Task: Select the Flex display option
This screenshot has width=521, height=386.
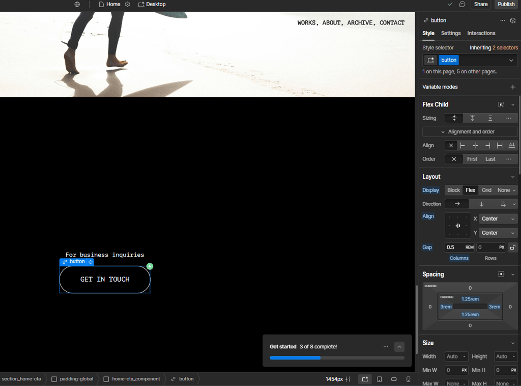Action: click(470, 190)
